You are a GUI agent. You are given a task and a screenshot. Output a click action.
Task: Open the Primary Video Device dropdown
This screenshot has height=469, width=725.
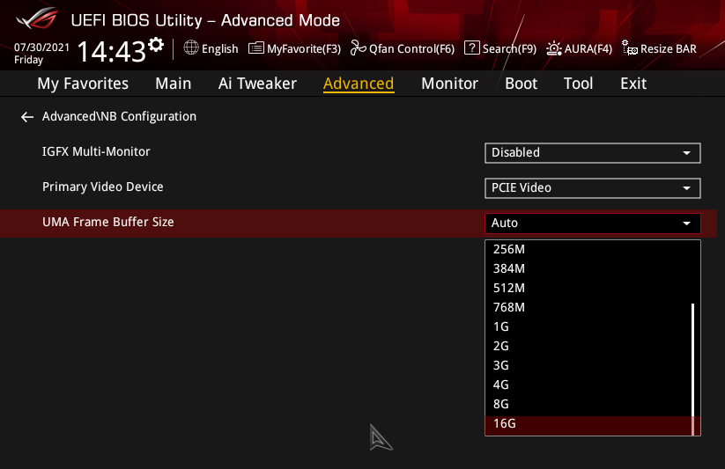click(592, 188)
